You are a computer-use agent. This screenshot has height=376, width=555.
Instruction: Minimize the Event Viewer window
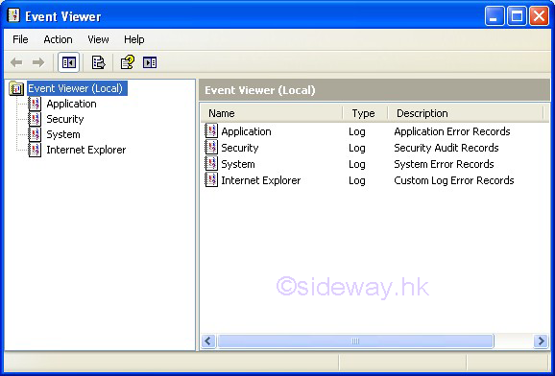coord(495,16)
